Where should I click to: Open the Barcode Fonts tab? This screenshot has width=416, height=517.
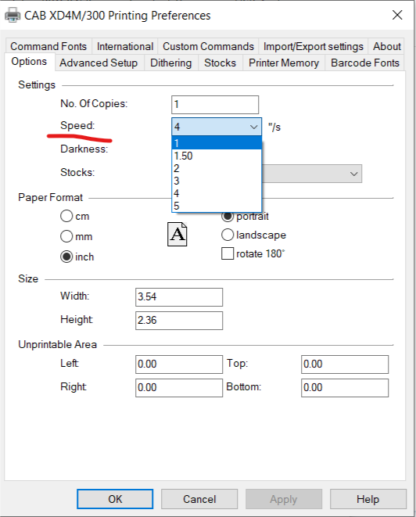(365, 63)
